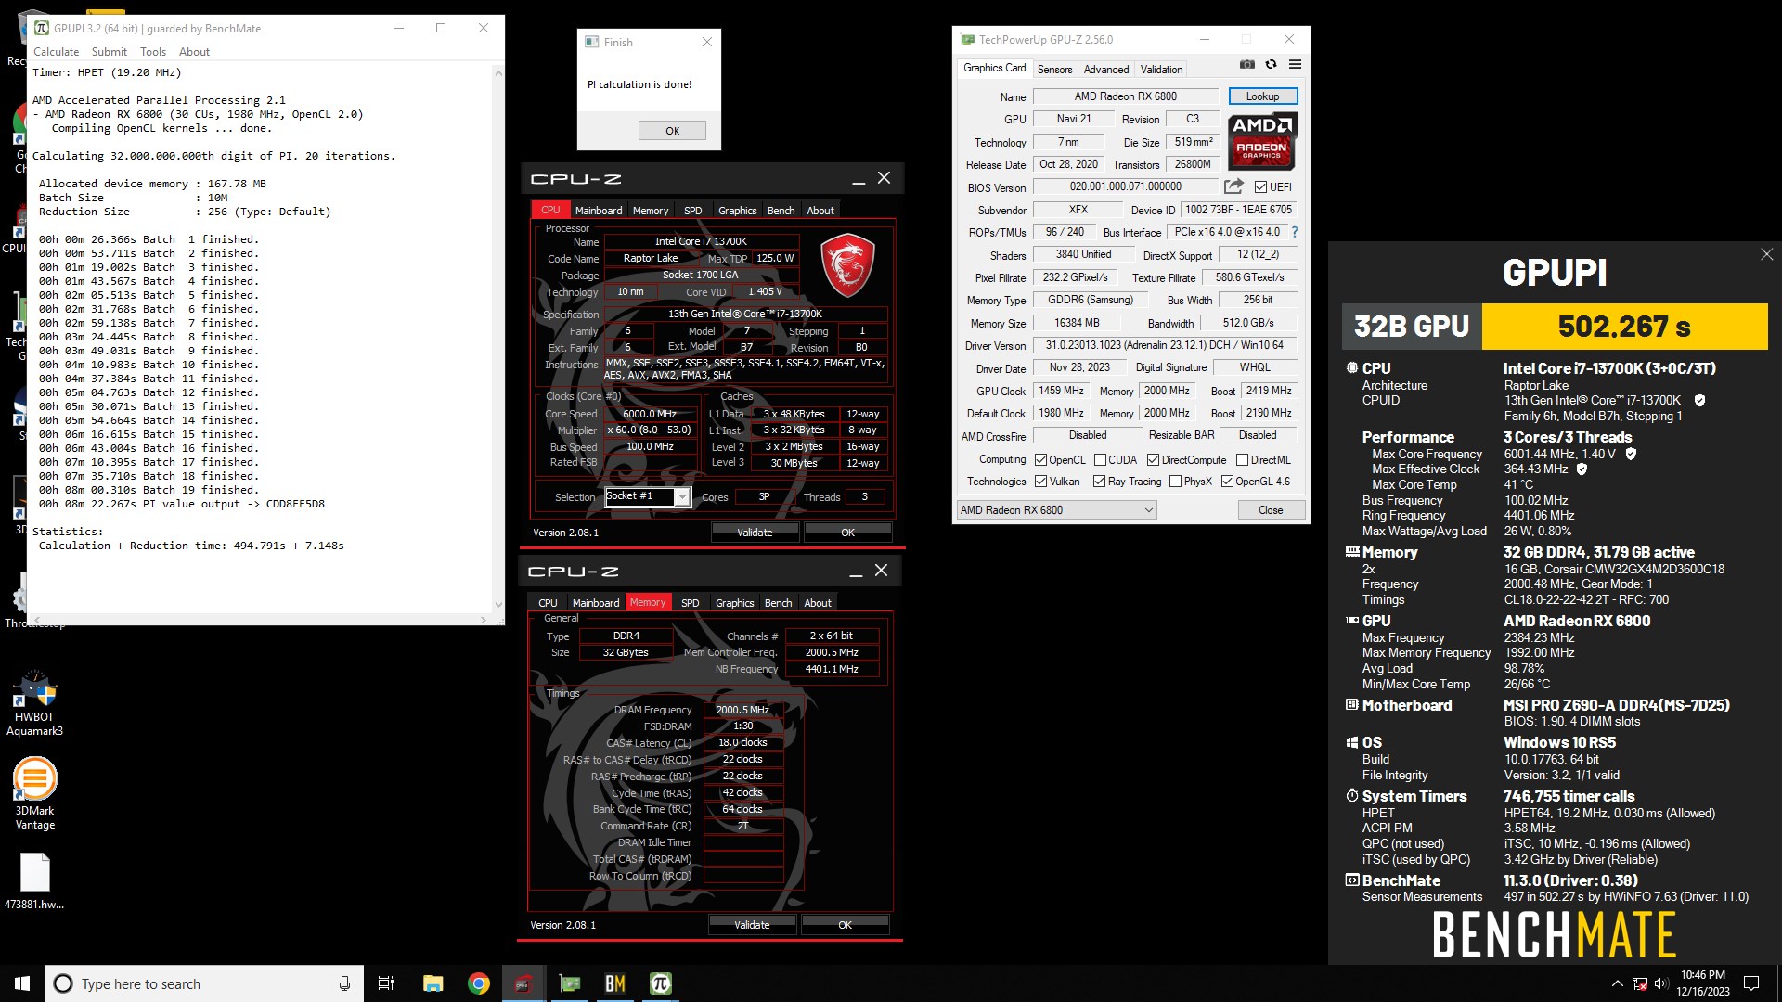
Task: Open the About menu in GPUPI
Action: click(x=194, y=52)
